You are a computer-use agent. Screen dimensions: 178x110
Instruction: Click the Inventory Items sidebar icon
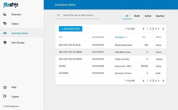[5, 33]
